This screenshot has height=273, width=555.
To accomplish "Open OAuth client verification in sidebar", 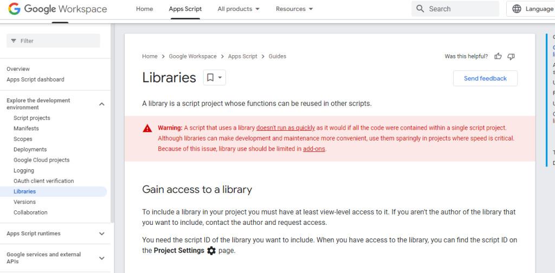I will tap(43, 181).
